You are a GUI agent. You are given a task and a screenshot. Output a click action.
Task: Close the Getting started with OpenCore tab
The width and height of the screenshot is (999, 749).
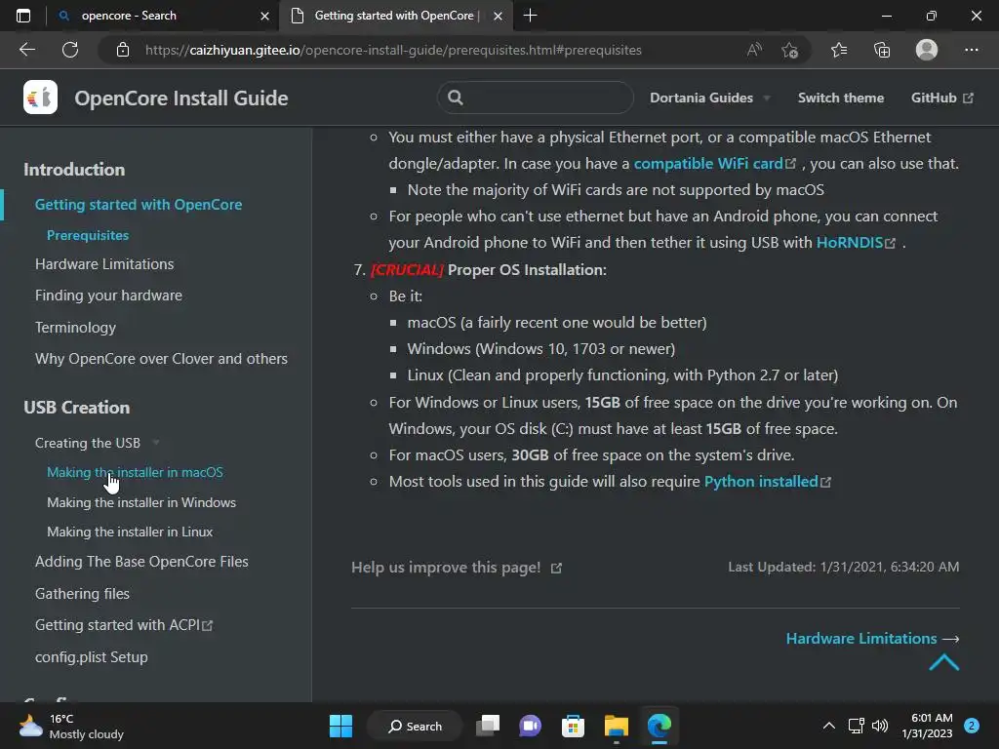click(x=499, y=16)
